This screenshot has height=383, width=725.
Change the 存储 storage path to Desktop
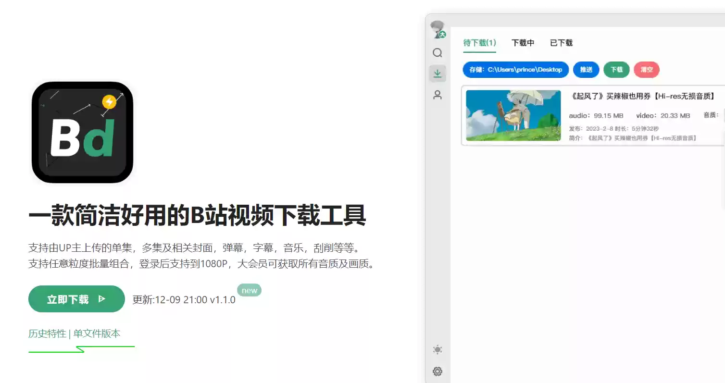pos(515,70)
